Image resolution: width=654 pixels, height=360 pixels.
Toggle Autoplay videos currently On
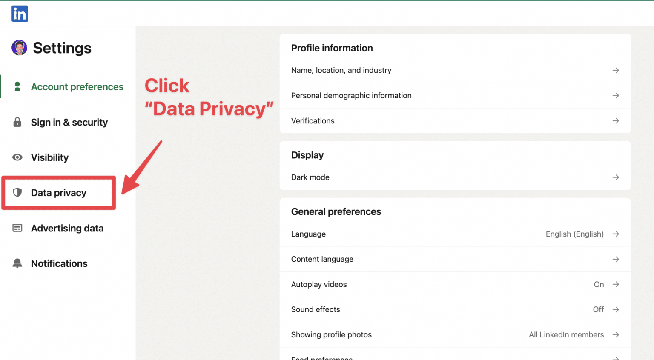[x=599, y=284]
